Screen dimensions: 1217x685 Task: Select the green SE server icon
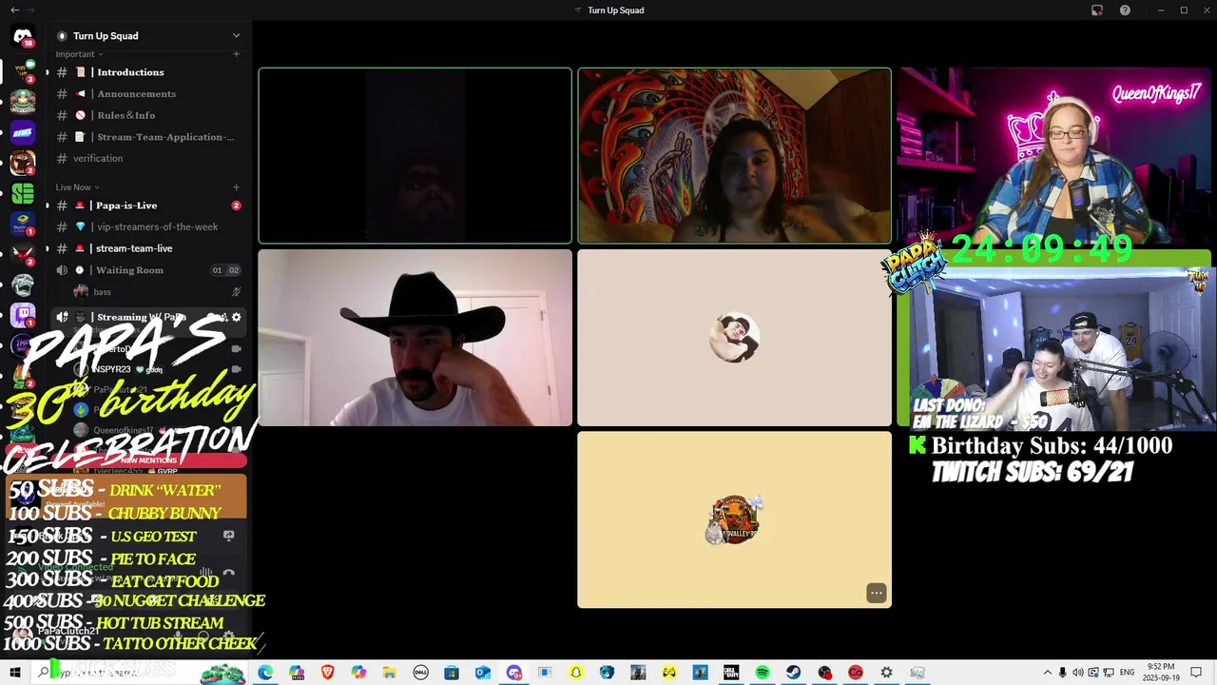23,193
